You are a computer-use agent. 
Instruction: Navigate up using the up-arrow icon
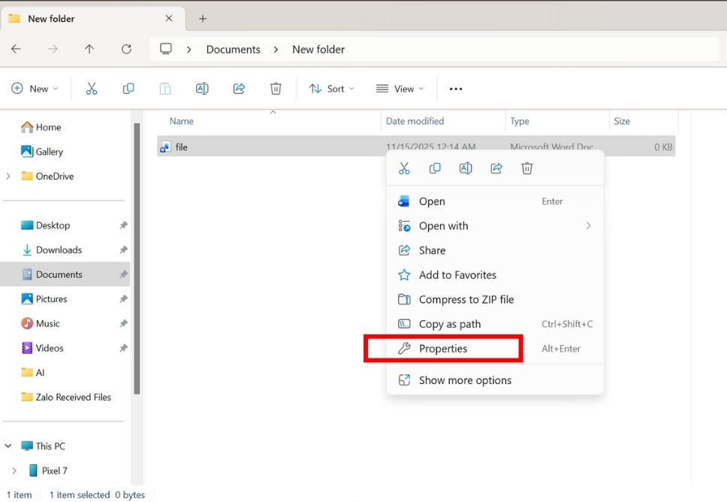pyautogui.click(x=89, y=49)
